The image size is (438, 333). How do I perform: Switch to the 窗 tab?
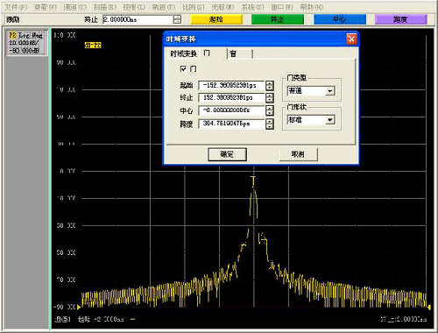(x=239, y=53)
